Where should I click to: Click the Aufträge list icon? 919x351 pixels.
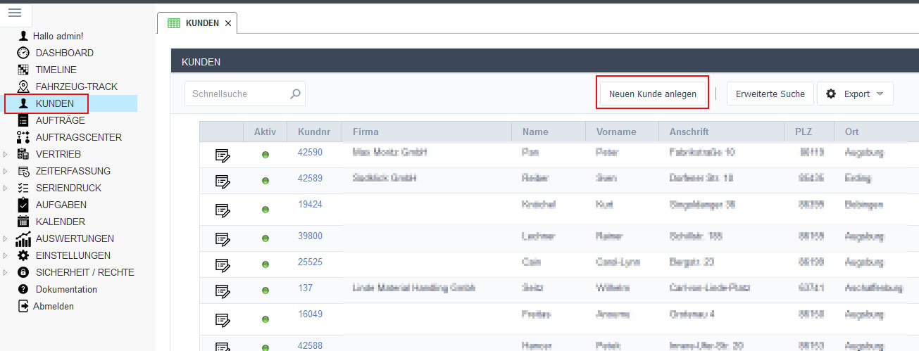pyautogui.click(x=23, y=120)
